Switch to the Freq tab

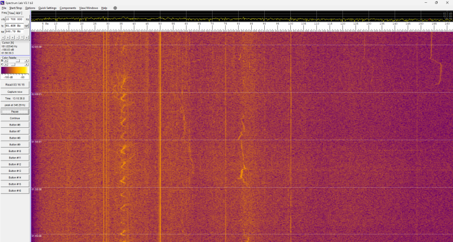coord(4,13)
